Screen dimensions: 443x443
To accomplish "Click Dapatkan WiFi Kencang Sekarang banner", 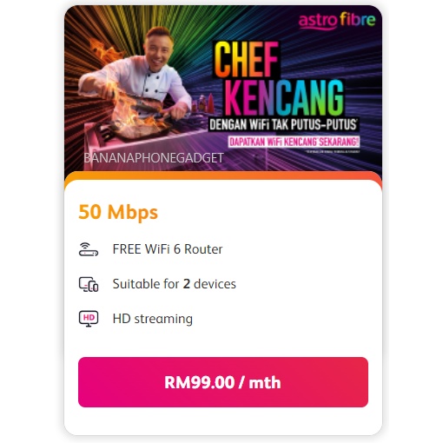I will point(294,142).
